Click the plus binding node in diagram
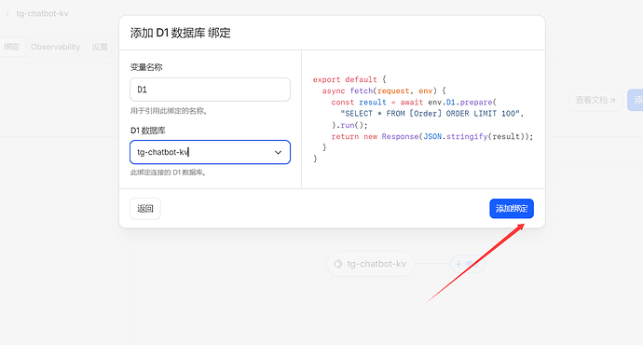Viewport: 643px width, 345px height. (468, 264)
